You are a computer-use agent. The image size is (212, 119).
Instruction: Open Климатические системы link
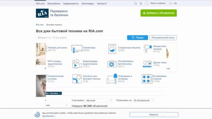point(56,77)
